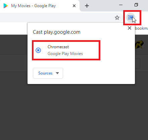This screenshot has width=148, height=140.
Task: Restore down the Chrome window
Action: coord(136,5)
